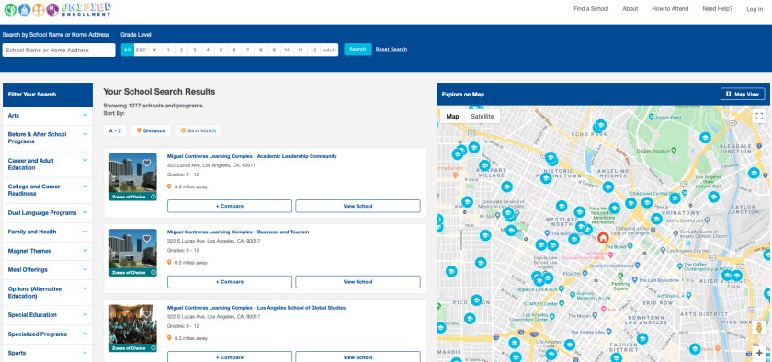Favorite Los Angeles School of Global Studies heart
Viewport: 772px width, 362px height.
click(x=147, y=314)
